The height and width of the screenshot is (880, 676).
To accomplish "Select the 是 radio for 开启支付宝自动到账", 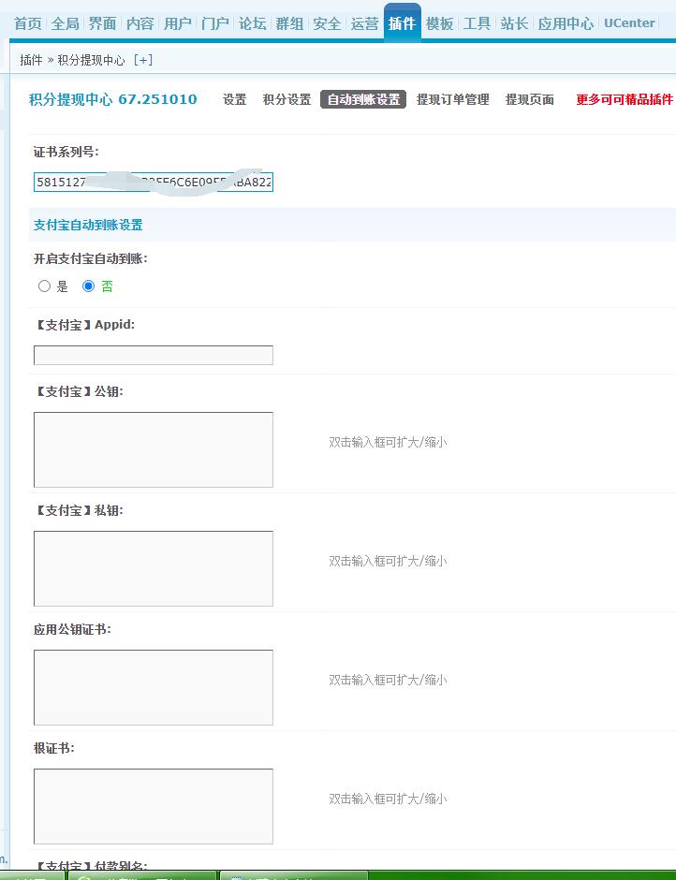I will (x=44, y=286).
